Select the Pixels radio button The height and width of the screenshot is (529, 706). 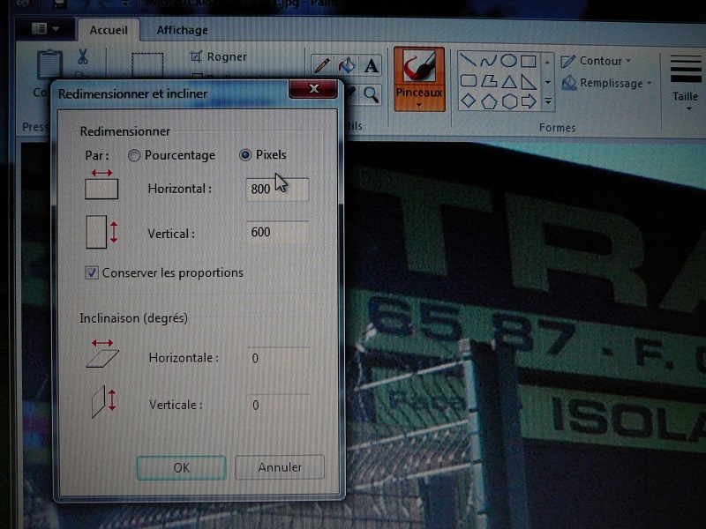(x=245, y=155)
